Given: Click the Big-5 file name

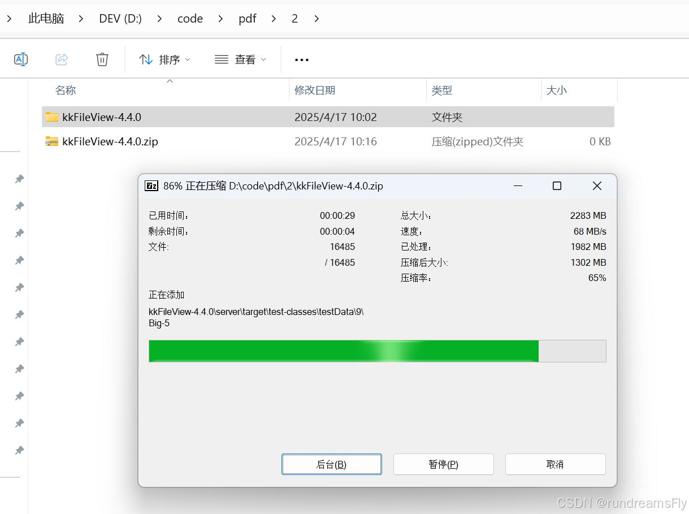Looking at the screenshot, I should click(159, 323).
